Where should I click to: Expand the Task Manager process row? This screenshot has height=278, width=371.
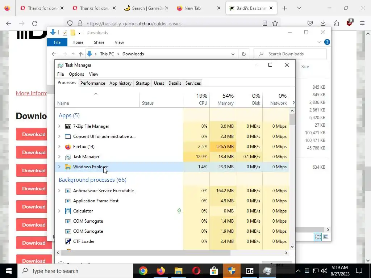(x=59, y=157)
